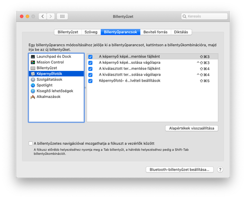This screenshot has height=199, width=246.
Task: Select 'A kiválasztott ter...mentése fájlként' row text
Action: click(x=130, y=68)
